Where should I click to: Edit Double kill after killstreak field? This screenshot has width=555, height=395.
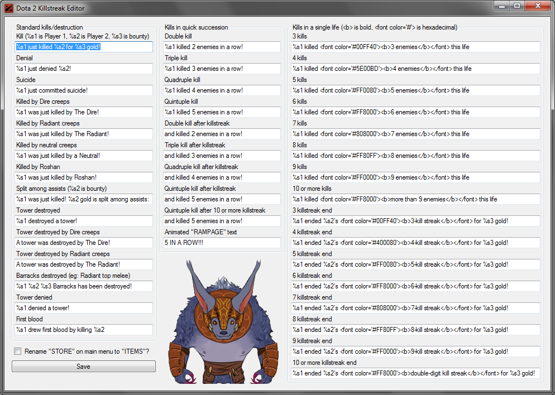(222, 134)
